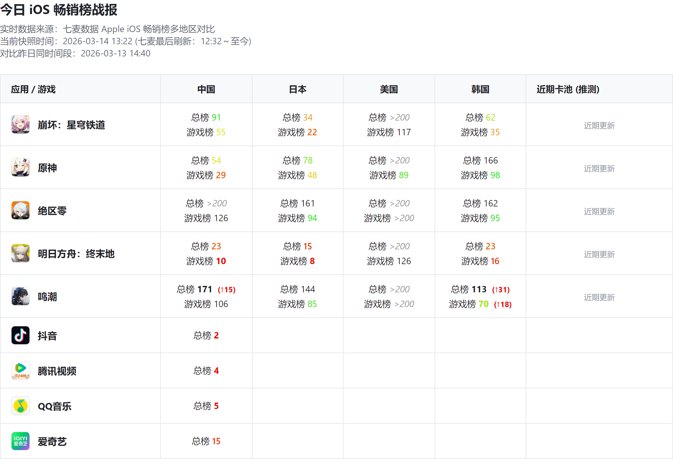Click 总榜 54 in the 原神 row
This screenshot has width=673, height=459.
206,160
